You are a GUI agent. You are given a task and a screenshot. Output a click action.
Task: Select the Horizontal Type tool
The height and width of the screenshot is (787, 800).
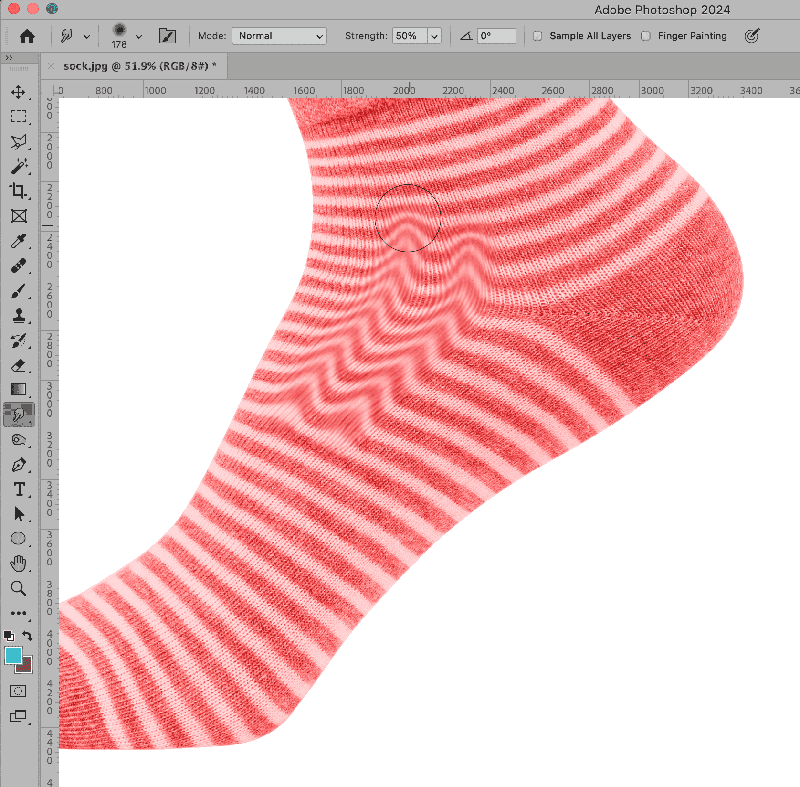(19, 489)
